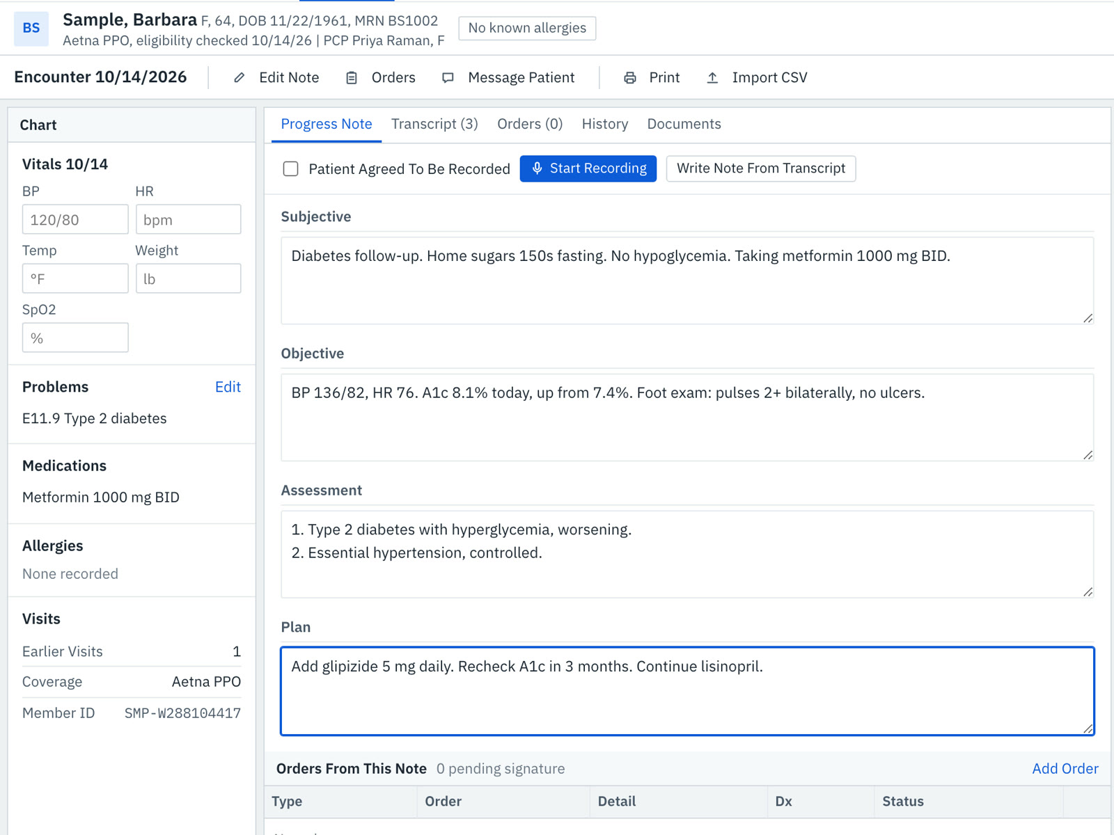Click the resize handle of the Subjective box
The image size is (1114, 835).
coord(1088,318)
